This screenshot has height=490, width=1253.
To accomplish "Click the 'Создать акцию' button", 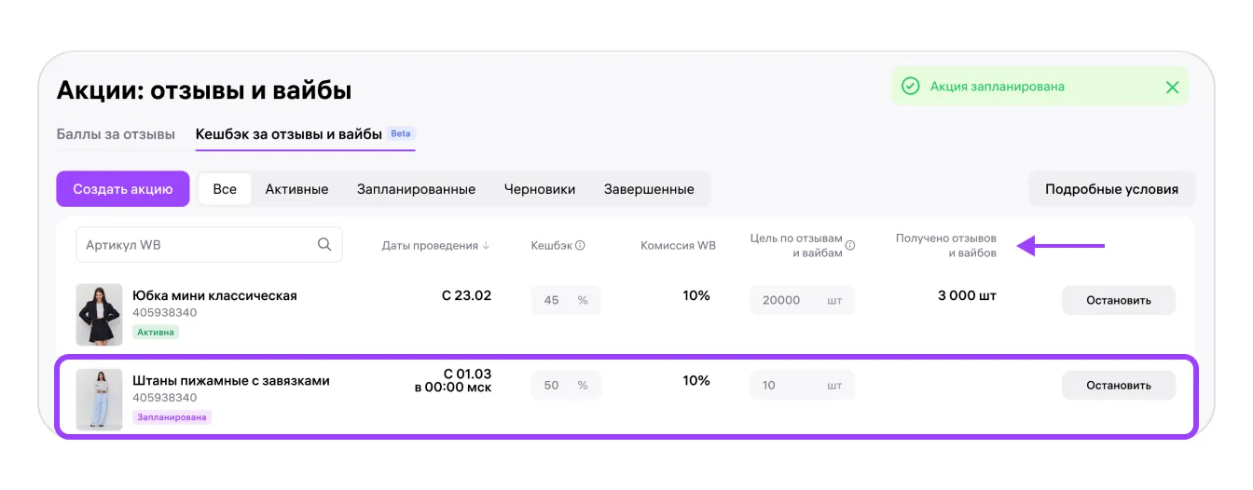I will pyautogui.click(x=123, y=188).
